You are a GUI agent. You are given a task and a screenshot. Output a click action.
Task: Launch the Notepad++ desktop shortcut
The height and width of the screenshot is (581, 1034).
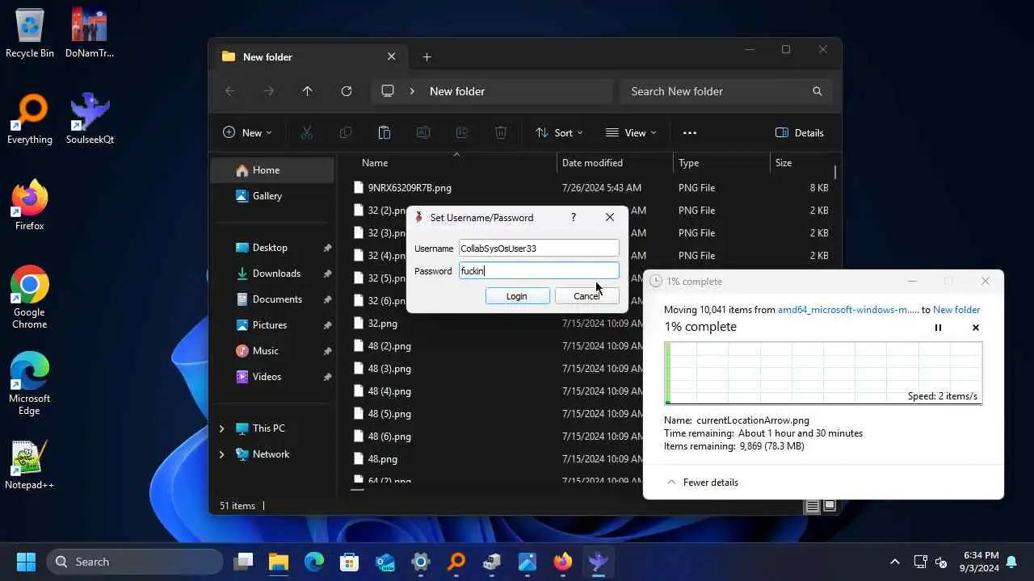click(30, 465)
